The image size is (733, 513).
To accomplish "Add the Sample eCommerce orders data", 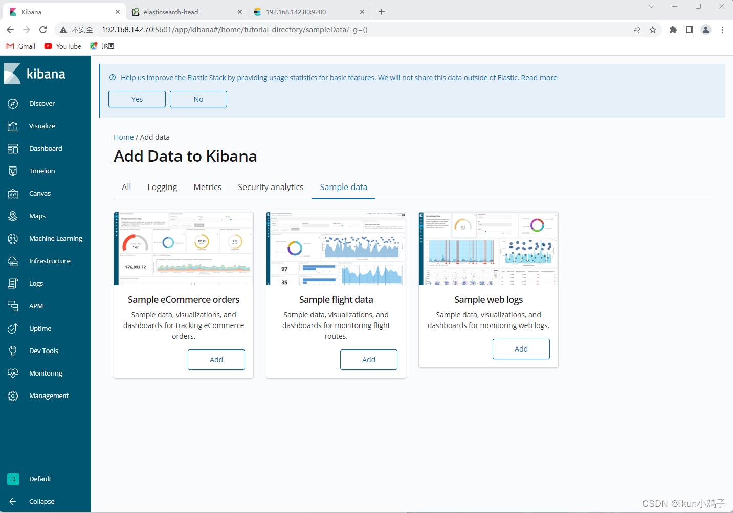I will (x=216, y=360).
